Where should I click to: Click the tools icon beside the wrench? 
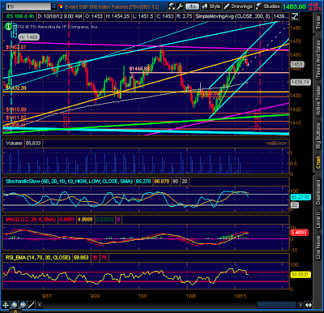pyautogui.click(x=171, y=6)
